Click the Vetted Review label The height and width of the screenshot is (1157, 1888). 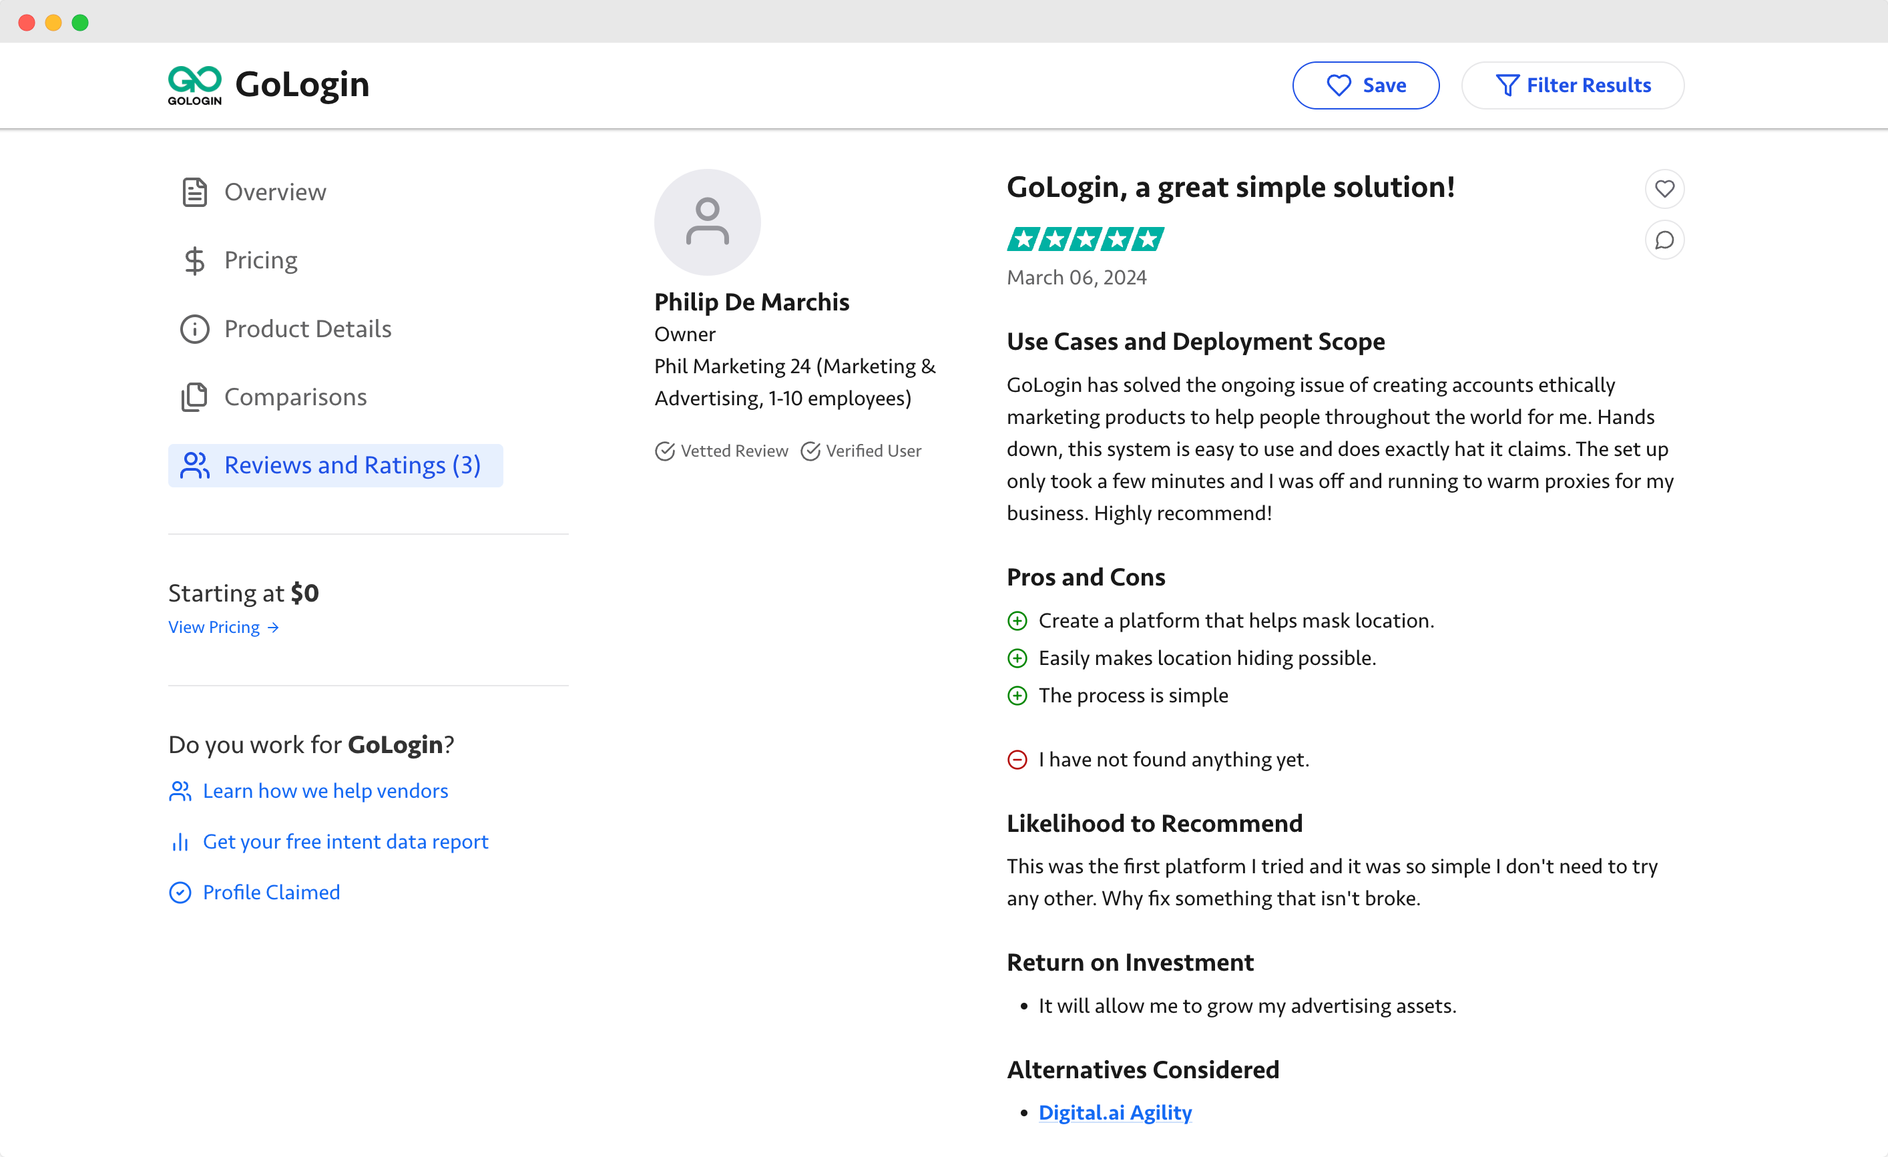734,451
